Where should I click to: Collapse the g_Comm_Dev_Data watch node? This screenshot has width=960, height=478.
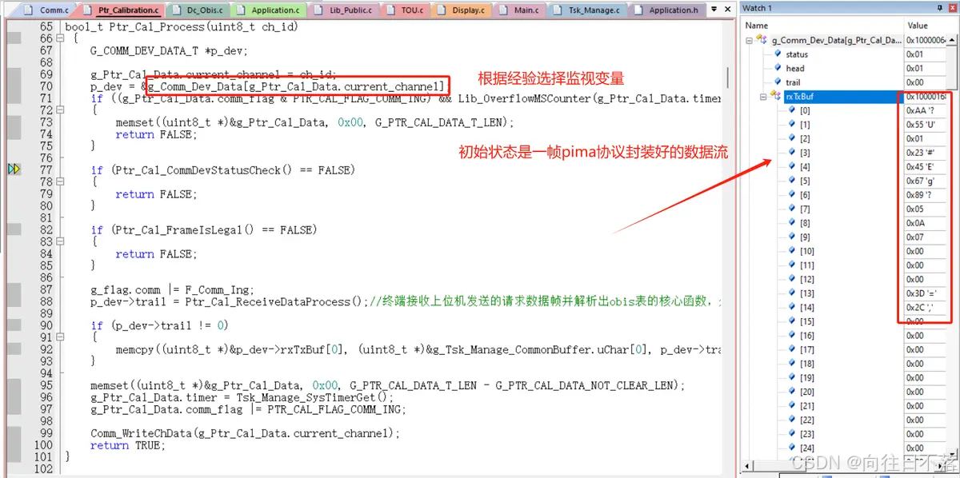[750, 39]
